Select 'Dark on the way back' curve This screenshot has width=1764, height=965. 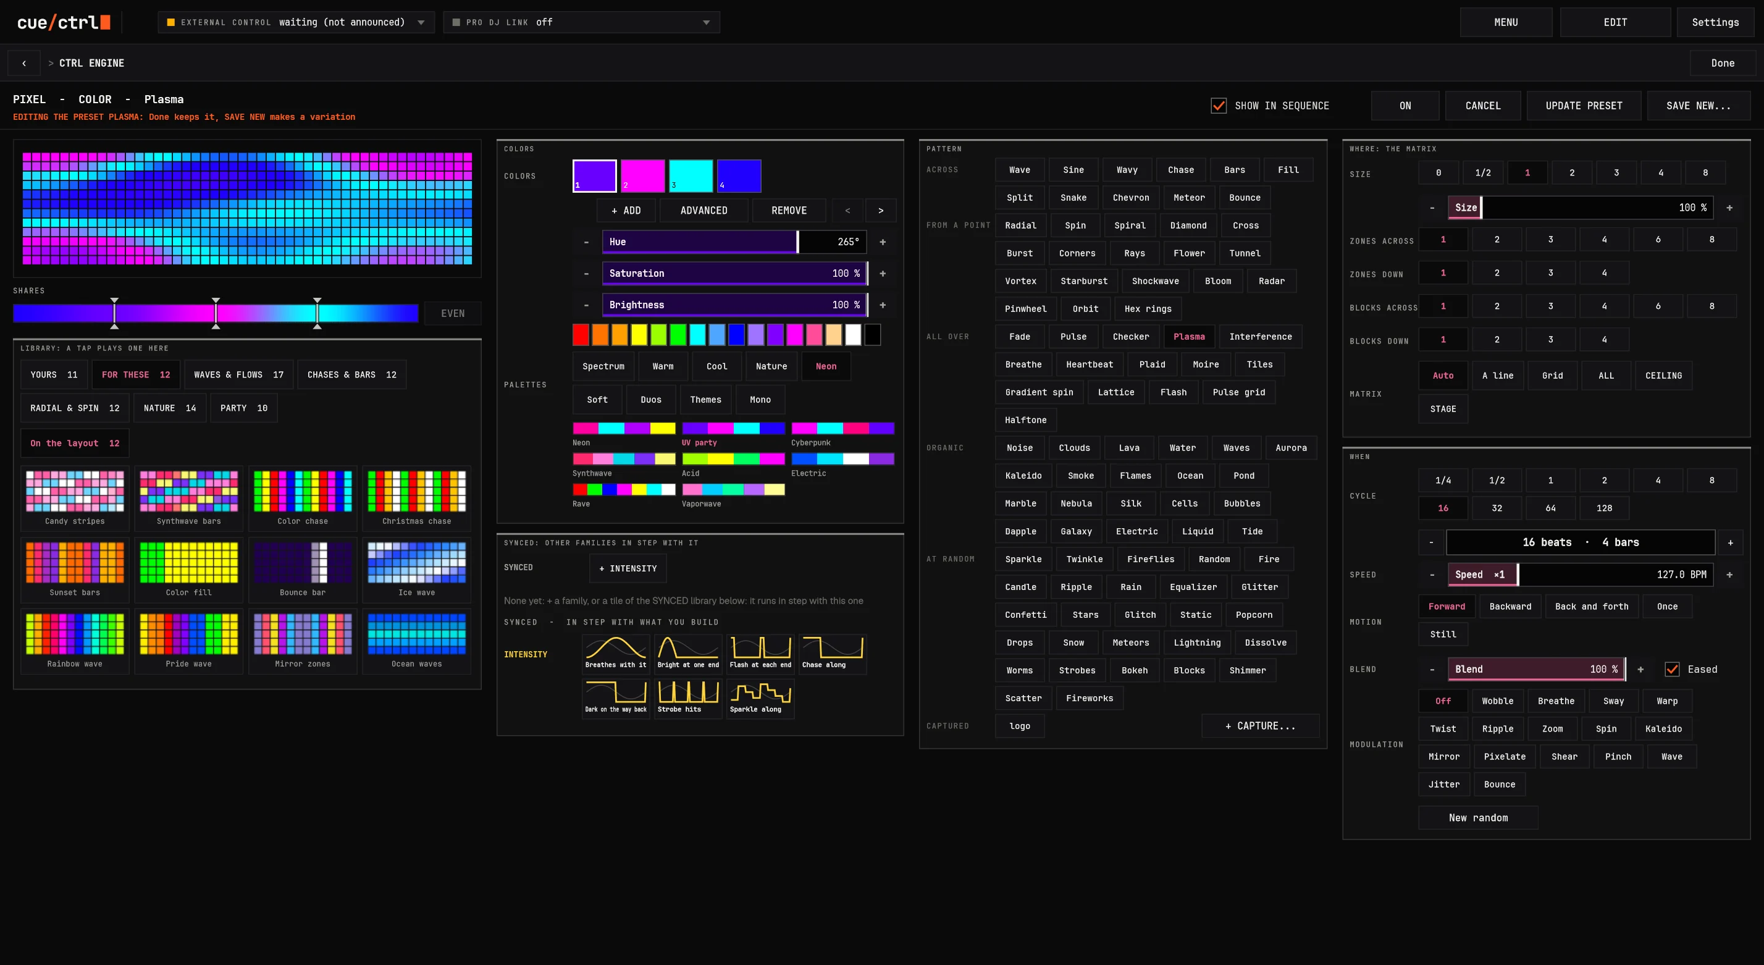click(x=616, y=698)
